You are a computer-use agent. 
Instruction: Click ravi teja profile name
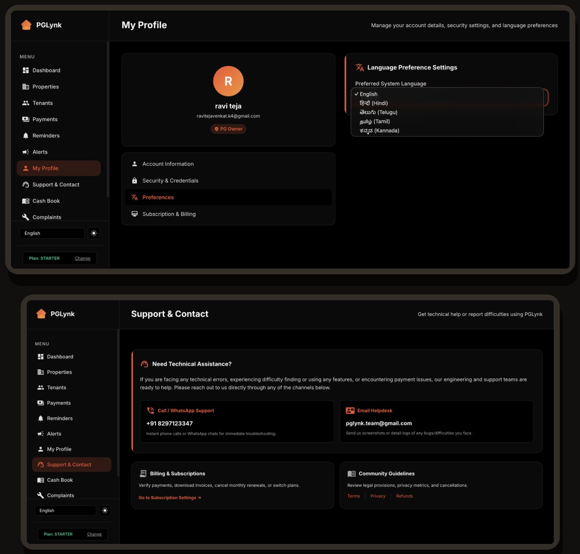point(228,106)
